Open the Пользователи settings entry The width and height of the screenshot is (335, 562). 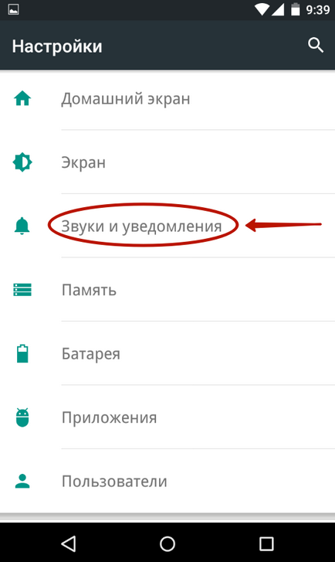pyautogui.click(x=167, y=482)
